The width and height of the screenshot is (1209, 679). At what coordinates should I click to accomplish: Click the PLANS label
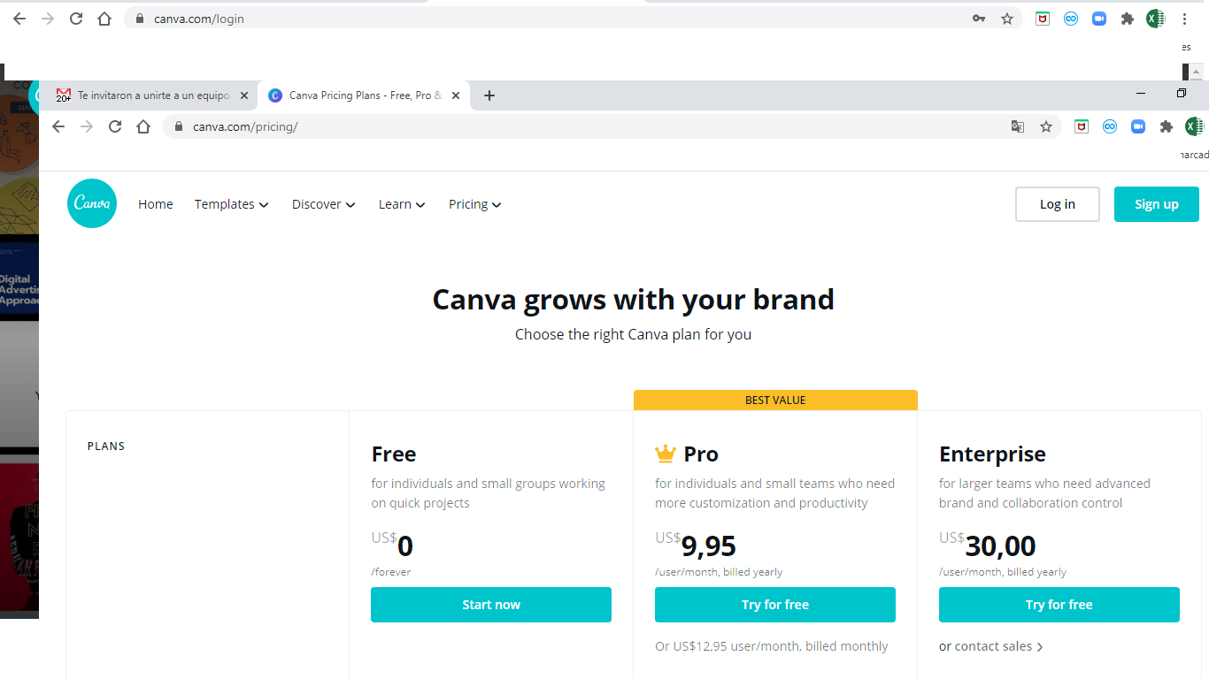(x=106, y=446)
